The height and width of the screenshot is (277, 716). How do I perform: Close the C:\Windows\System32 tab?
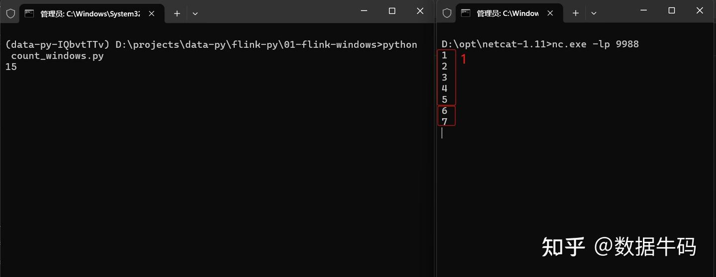tap(152, 13)
